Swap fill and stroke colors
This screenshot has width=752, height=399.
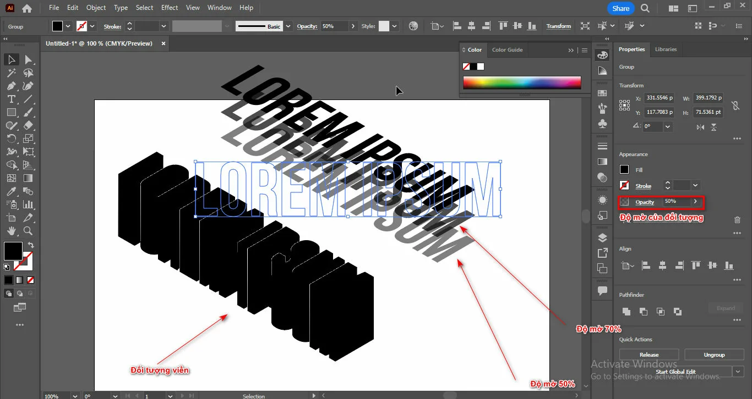click(x=31, y=245)
